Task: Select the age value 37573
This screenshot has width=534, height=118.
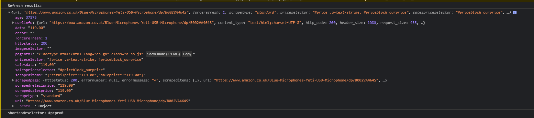Action: (x=31, y=17)
